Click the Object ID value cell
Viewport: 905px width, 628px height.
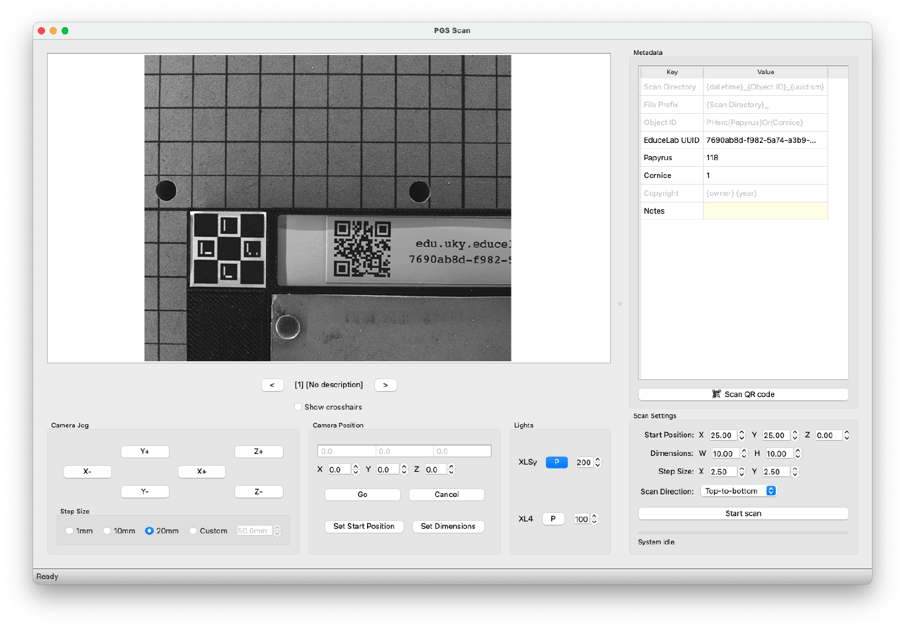(765, 122)
